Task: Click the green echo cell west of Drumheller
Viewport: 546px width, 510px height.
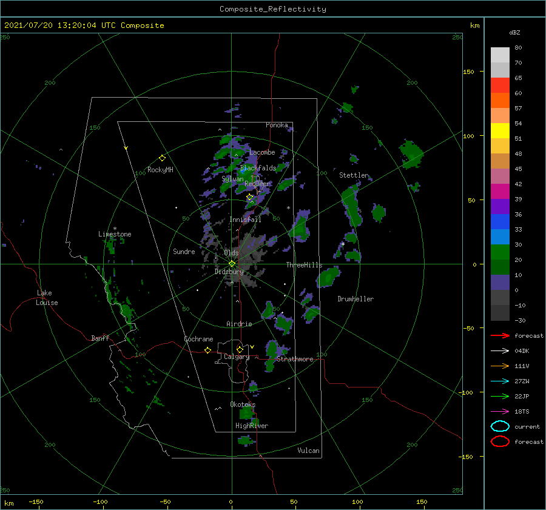Action: (x=328, y=277)
